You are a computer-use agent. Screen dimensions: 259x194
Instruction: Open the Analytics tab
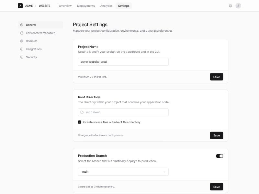point(107,6)
